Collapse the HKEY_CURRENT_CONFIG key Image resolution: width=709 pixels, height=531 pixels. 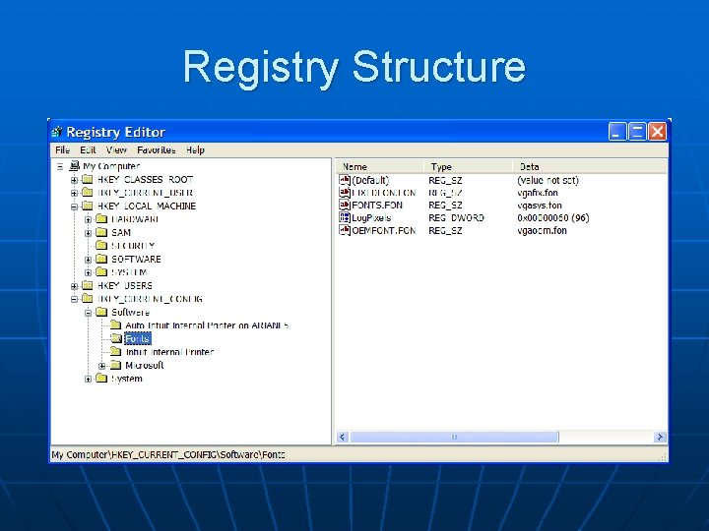(74, 299)
